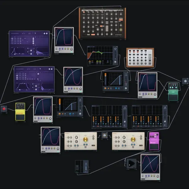This screenshot has height=189, width=189.
Task: Click the large gold knob on left cream device
Action: point(85,140)
